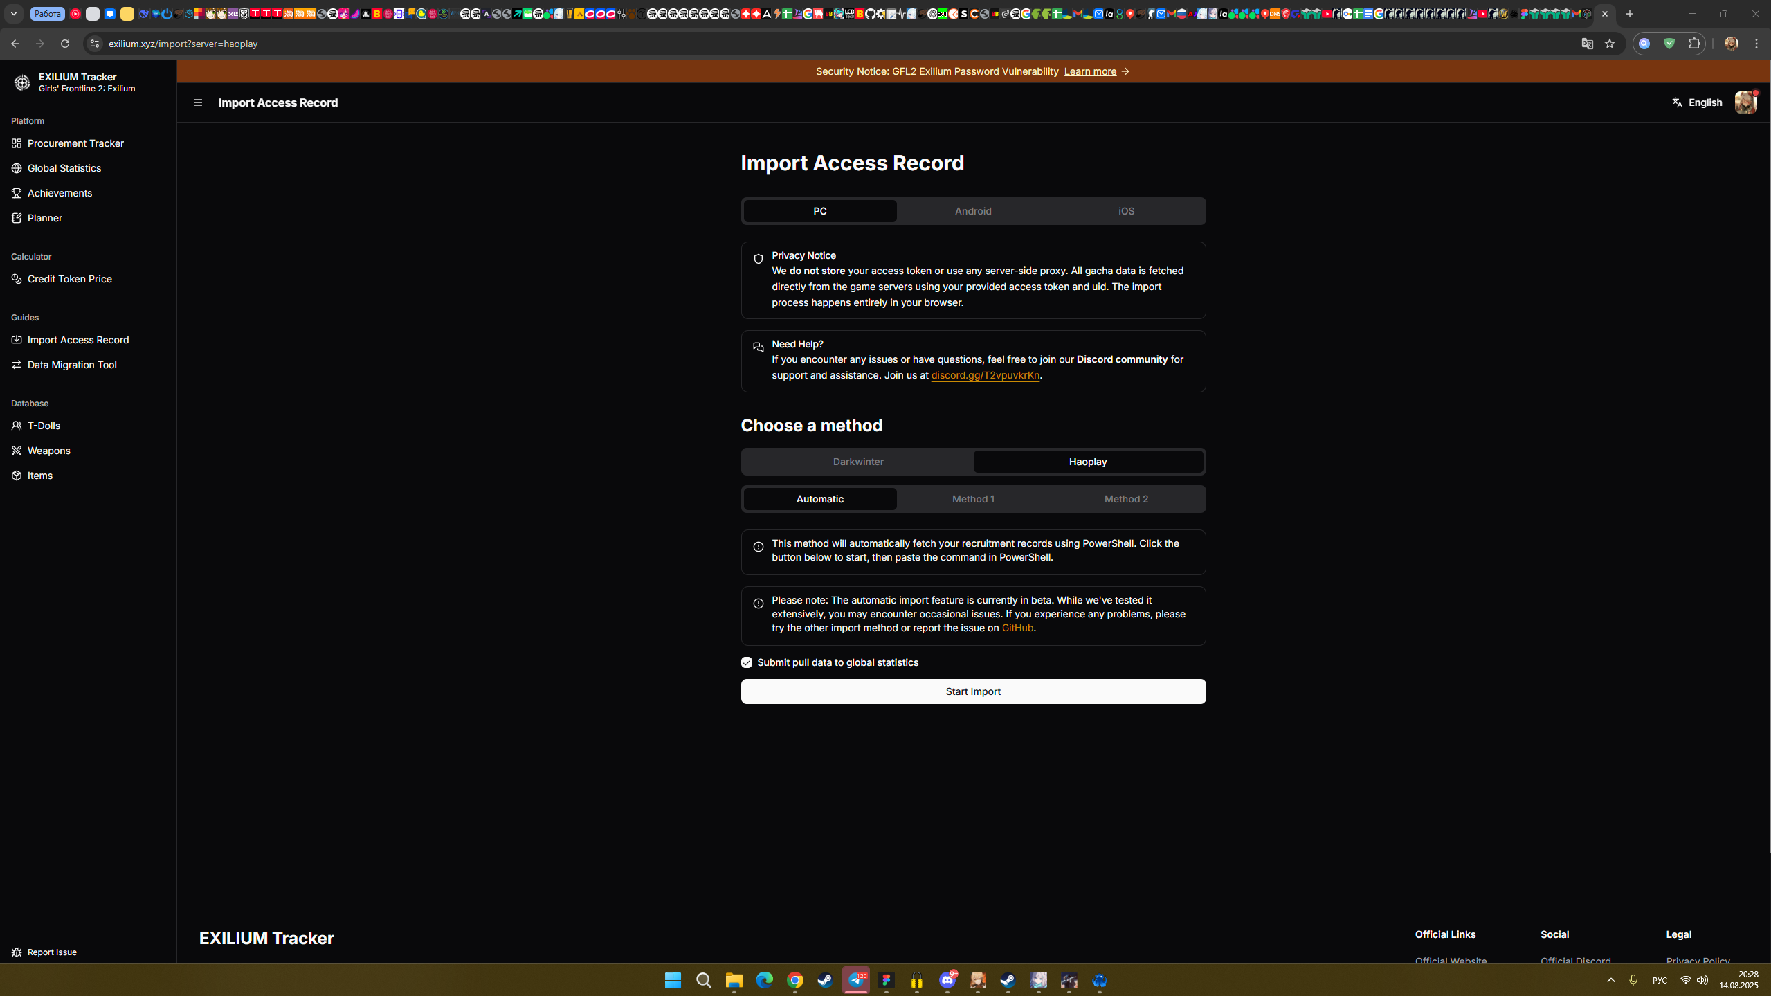Click the user profile avatar
Image resolution: width=1771 pixels, height=996 pixels.
[1745, 102]
